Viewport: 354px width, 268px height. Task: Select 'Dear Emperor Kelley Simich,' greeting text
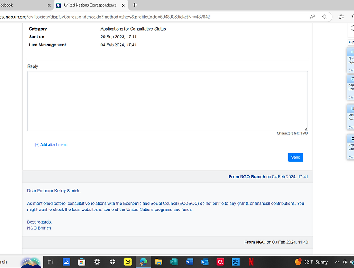pyautogui.click(x=54, y=191)
